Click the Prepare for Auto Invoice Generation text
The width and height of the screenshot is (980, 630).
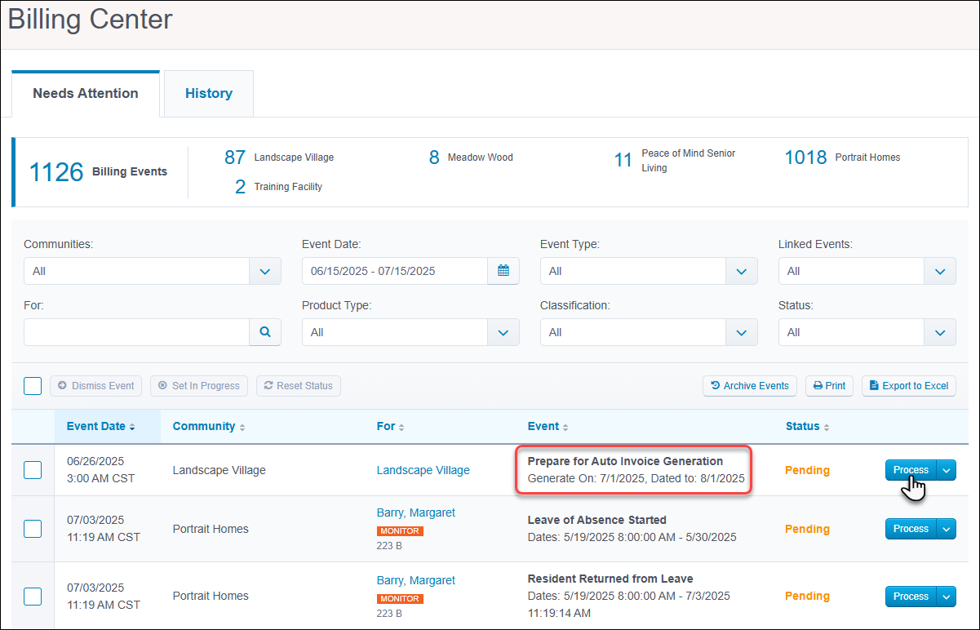(x=625, y=461)
